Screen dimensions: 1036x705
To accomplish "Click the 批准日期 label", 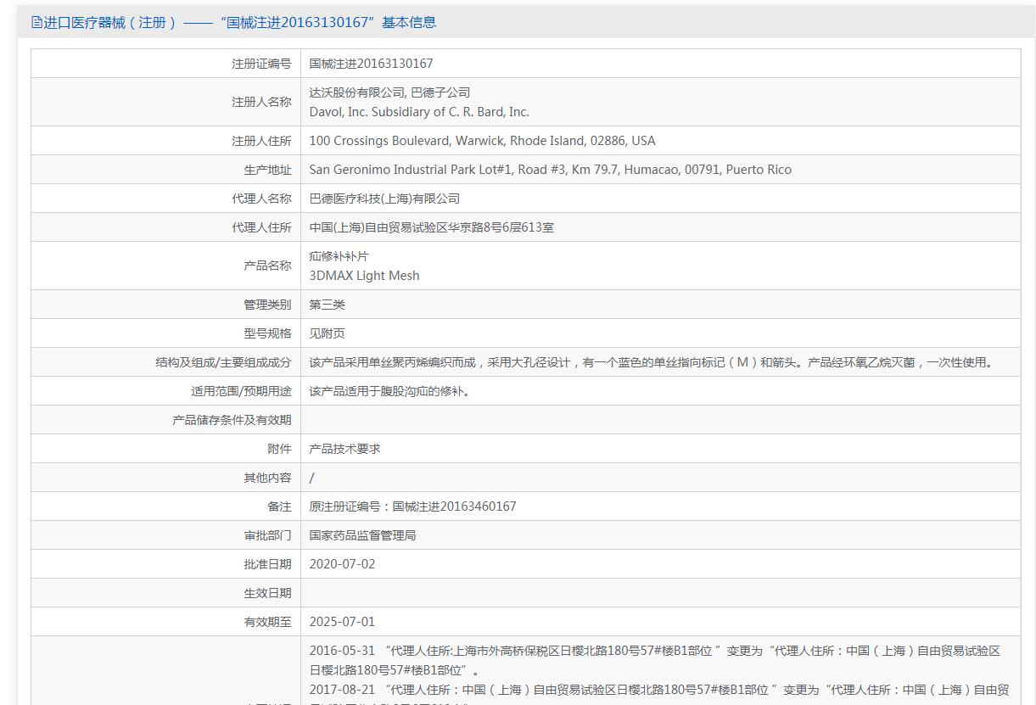I will [x=267, y=564].
